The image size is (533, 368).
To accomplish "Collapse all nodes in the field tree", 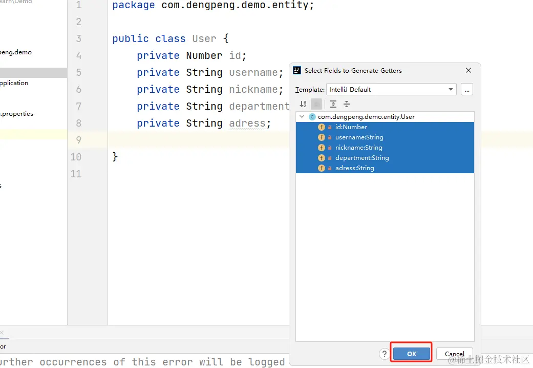I will 347,104.
